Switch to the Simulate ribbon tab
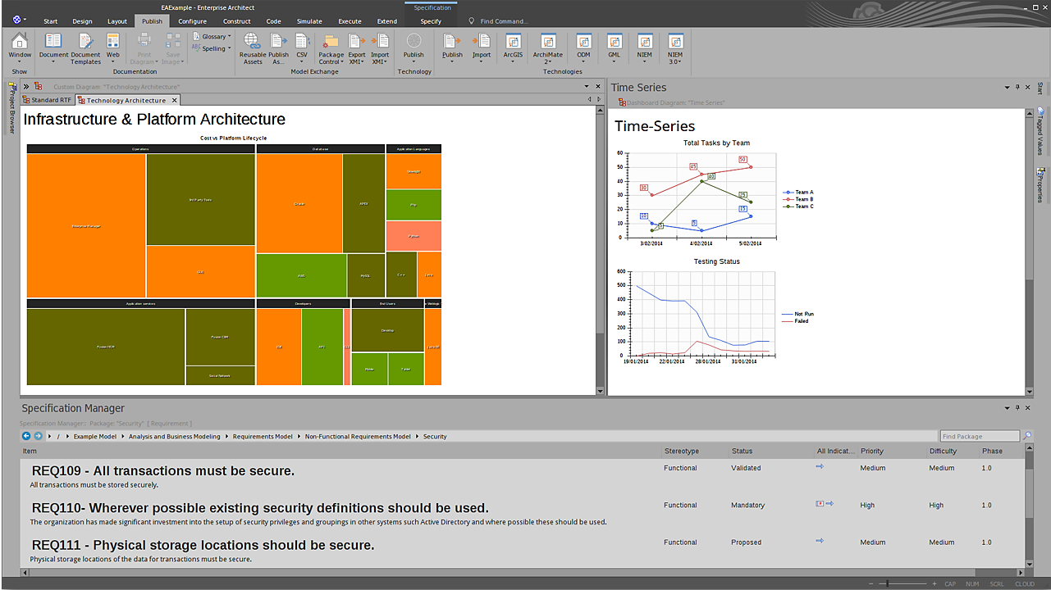 pyautogui.click(x=309, y=21)
